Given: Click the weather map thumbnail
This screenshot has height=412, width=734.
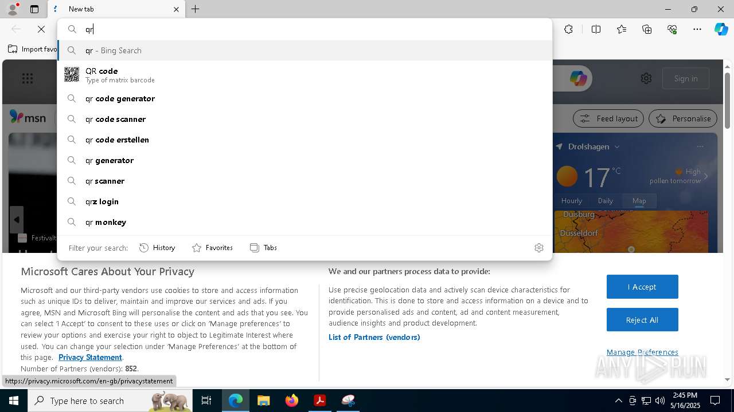Looking at the screenshot, I should 631,232.
